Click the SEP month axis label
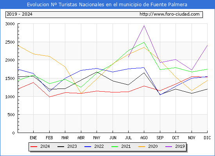Viewport: 215px width, 156px height. coord(160,138)
